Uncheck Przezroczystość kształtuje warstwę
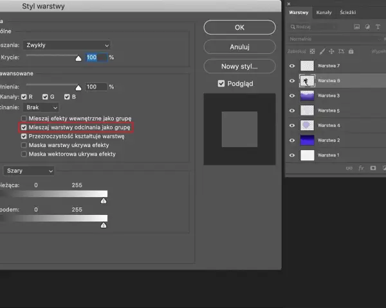This screenshot has width=386, height=308. (x=24, y=136)
